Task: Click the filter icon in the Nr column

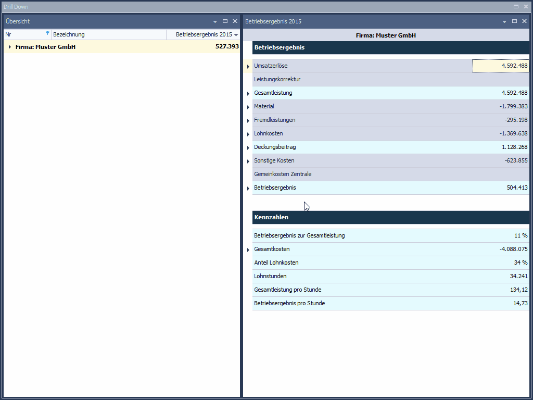Action: point(47,33)
